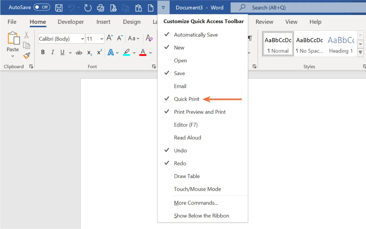This screenshot has height=229, width=366.
Task: Click More Commands in the menu
Action: coord(196,203)
